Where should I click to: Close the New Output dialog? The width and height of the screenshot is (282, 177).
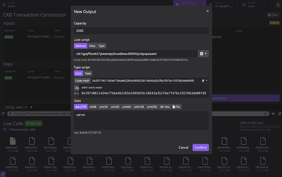click(x=207, y=11)
